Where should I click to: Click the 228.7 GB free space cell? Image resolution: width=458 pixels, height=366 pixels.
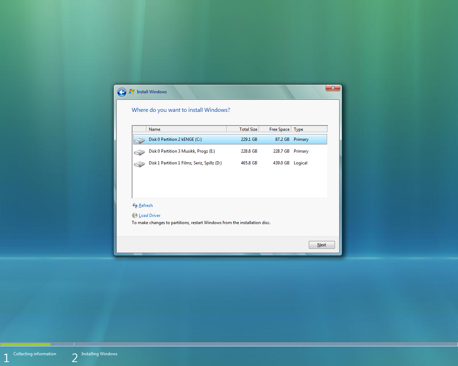(281, 151)
